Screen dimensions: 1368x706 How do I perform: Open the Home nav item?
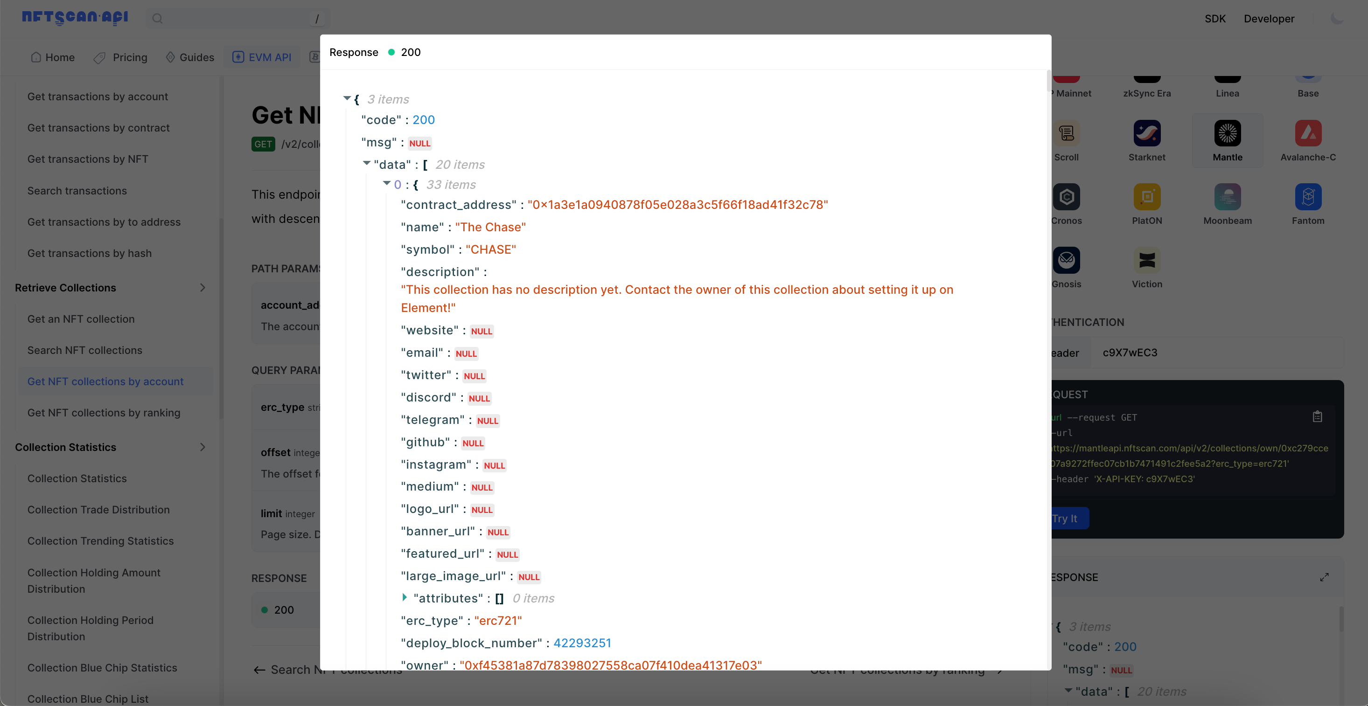[53, 57]
